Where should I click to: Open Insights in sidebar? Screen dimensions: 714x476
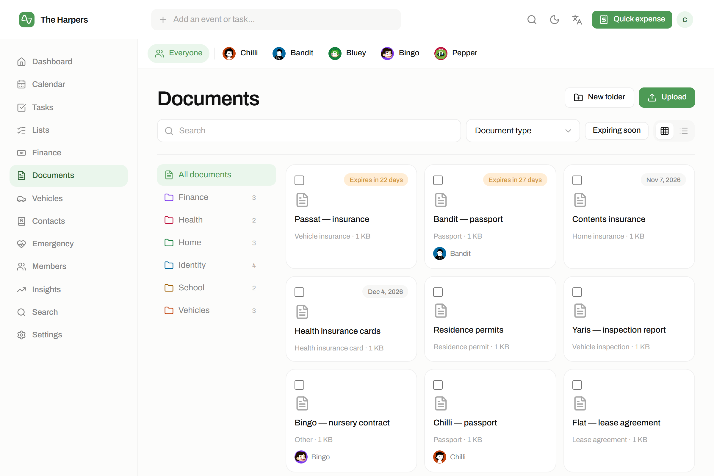69,289
